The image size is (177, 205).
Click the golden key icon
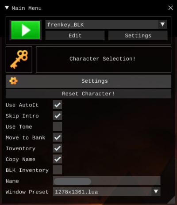19,60
